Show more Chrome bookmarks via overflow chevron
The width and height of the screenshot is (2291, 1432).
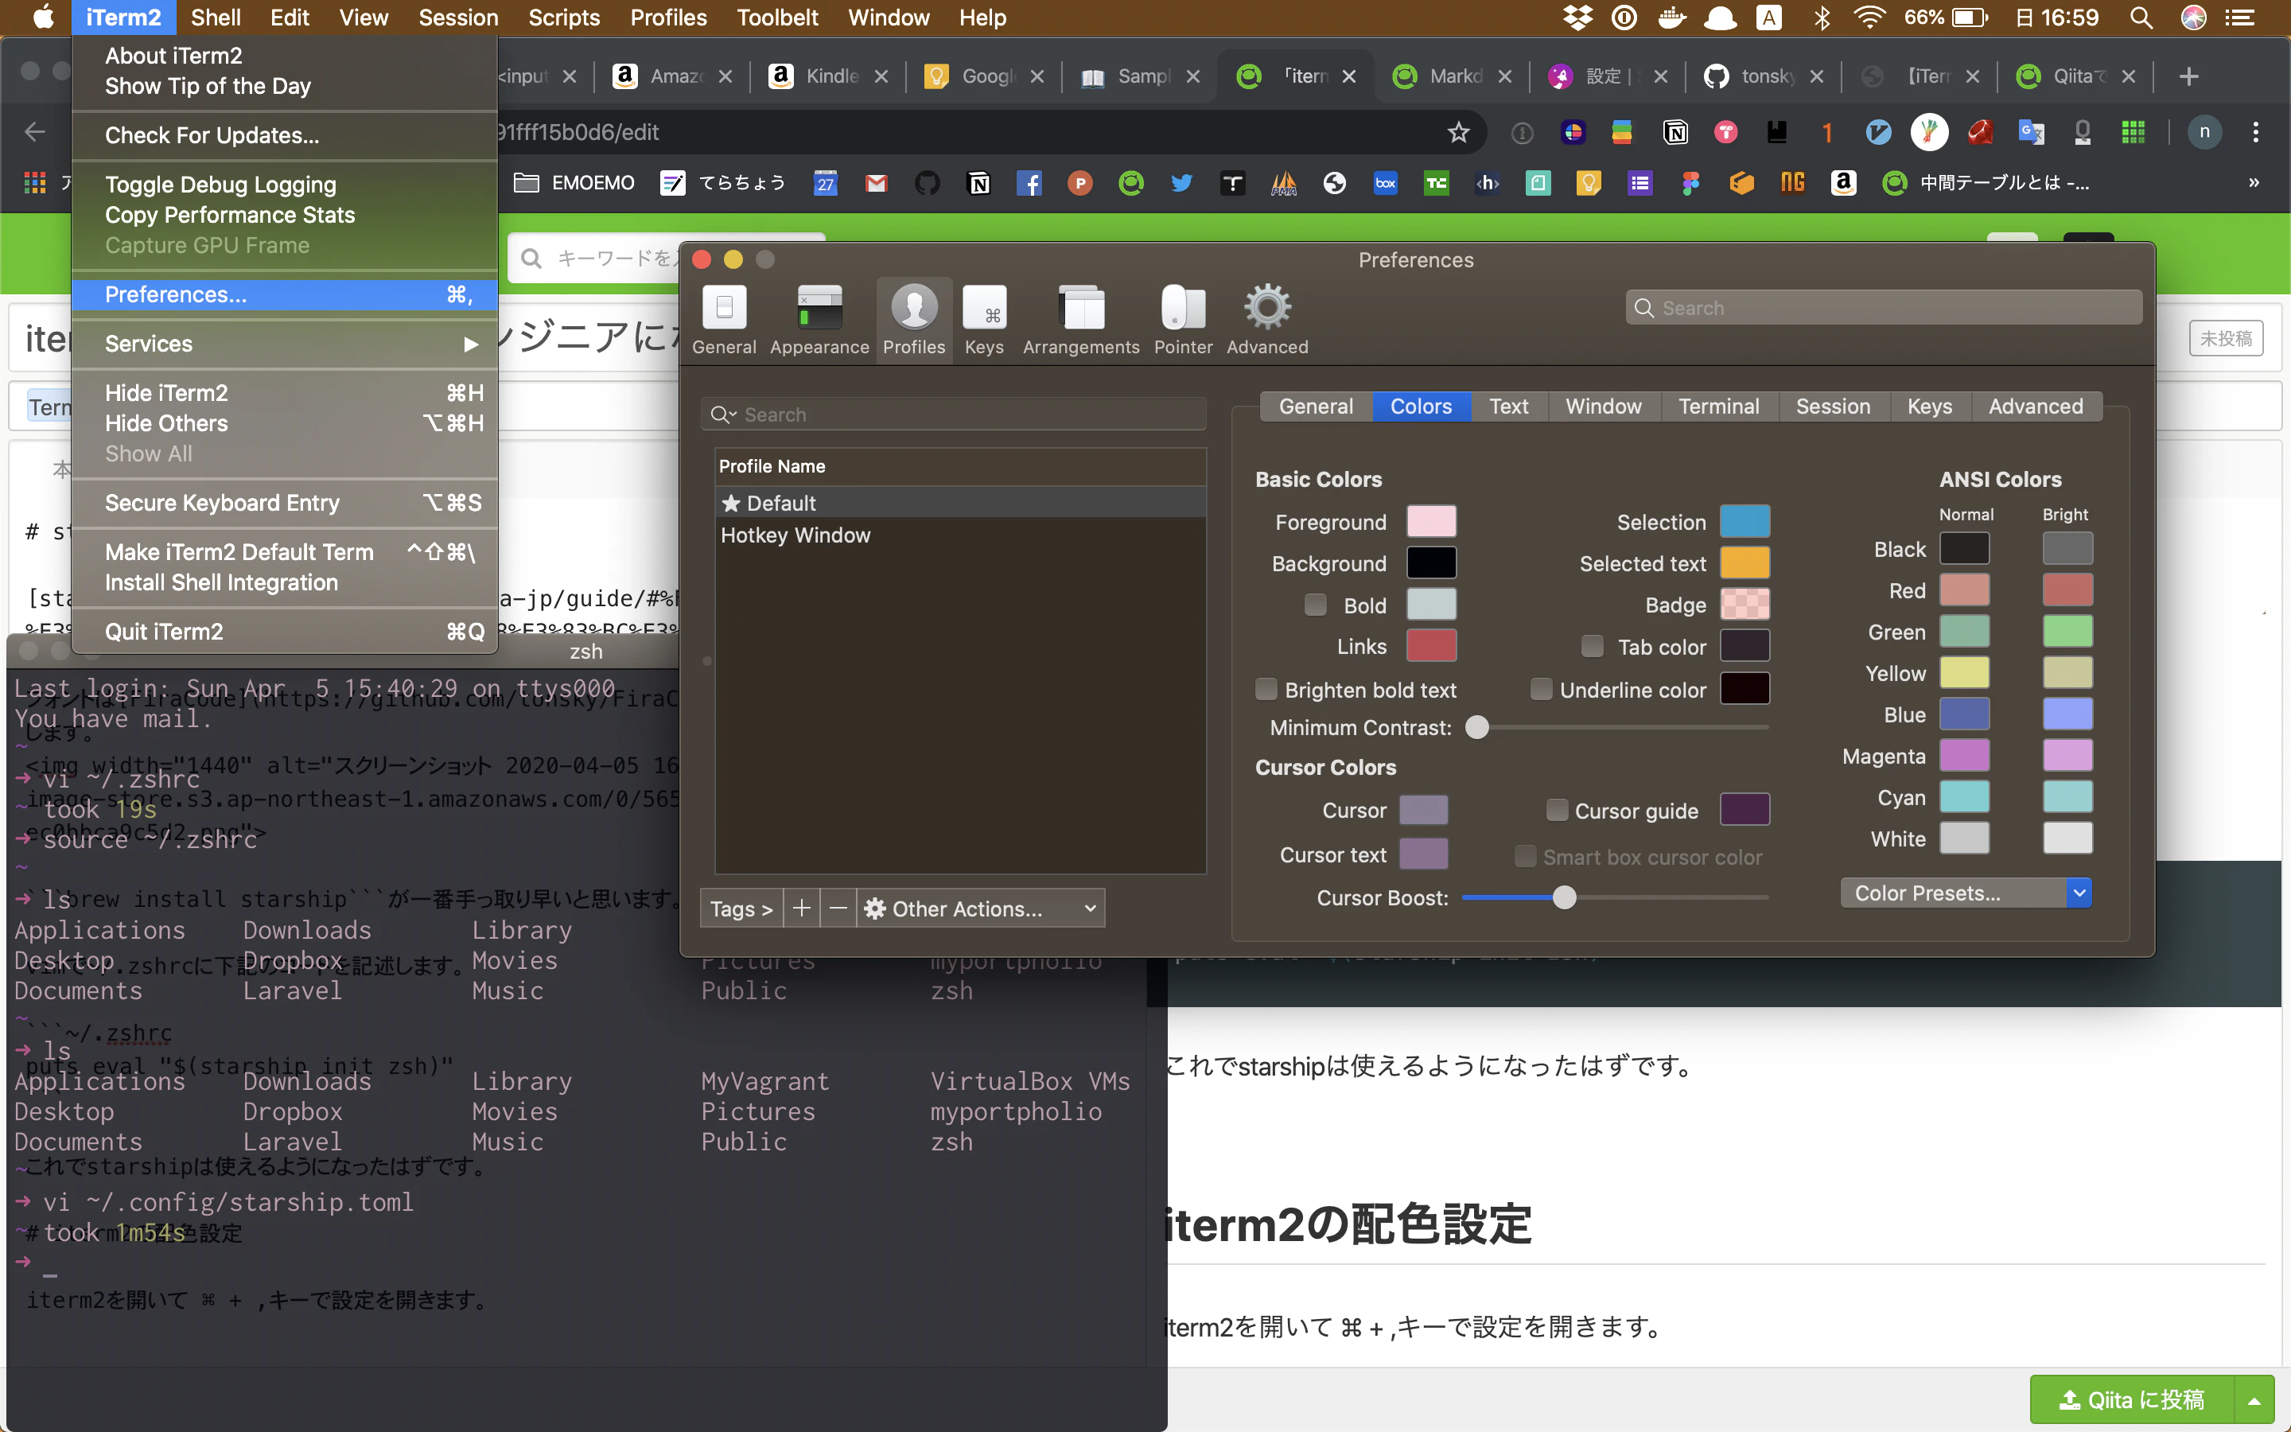coord(2253,183)
